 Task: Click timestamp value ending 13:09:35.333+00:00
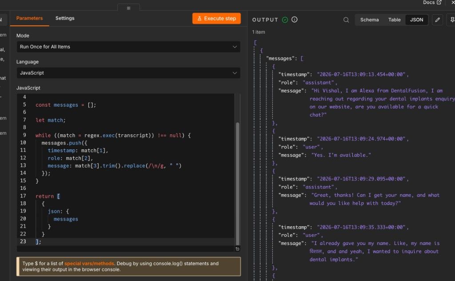pos(361,227)
